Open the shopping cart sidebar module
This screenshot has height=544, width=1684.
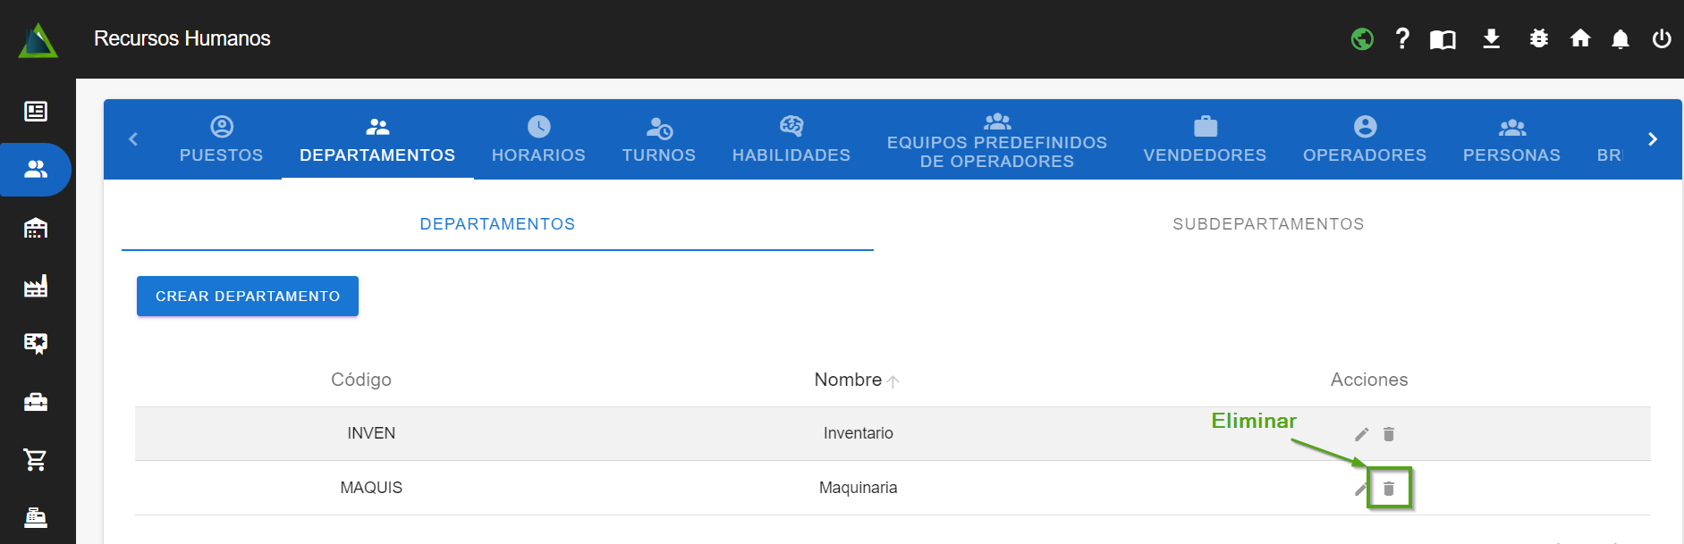pyautogui.click(x=36, y=460)
